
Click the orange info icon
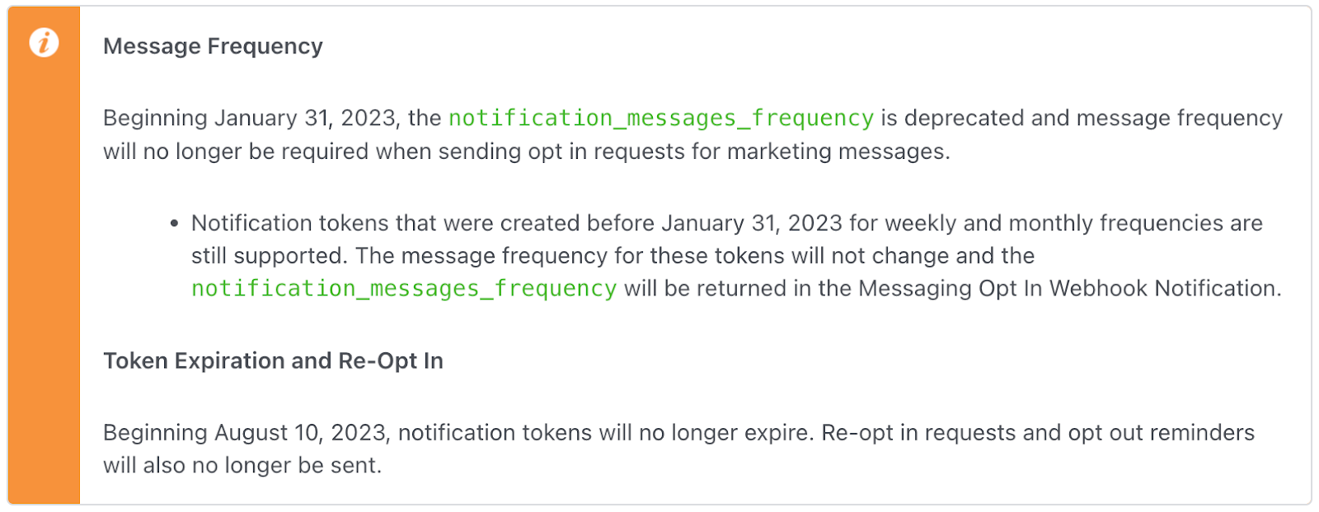pos(44,42)
